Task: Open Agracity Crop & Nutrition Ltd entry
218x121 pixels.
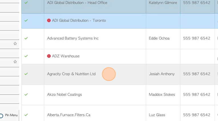Action: (71, 74)
